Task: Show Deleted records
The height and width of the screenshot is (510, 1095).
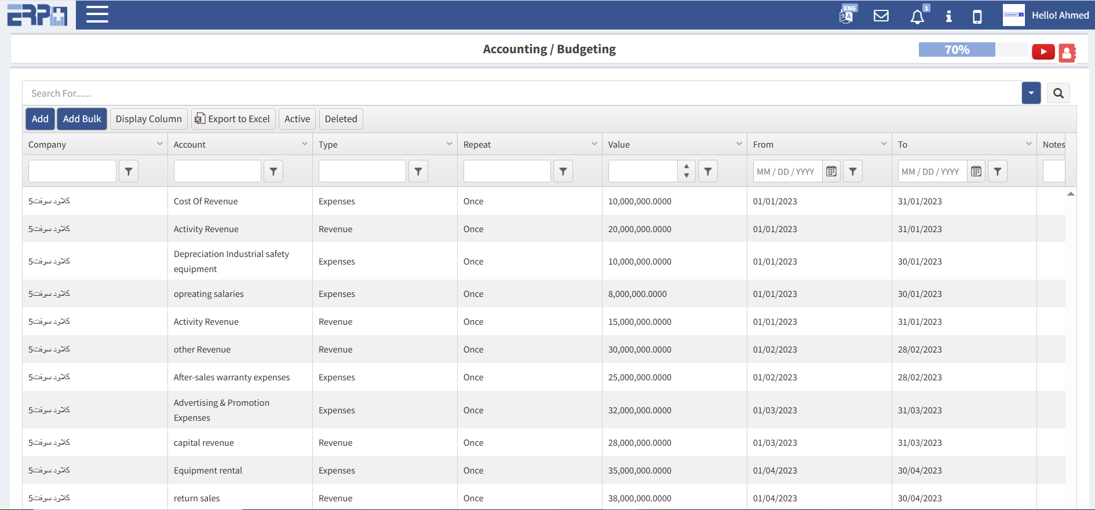Action: click(341, 119)
